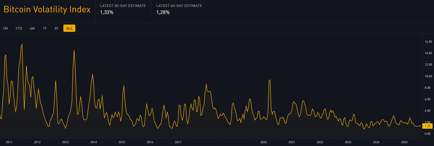Click the 10.00 value on vertical axis
434x146 pixels.
pos(428,76)
